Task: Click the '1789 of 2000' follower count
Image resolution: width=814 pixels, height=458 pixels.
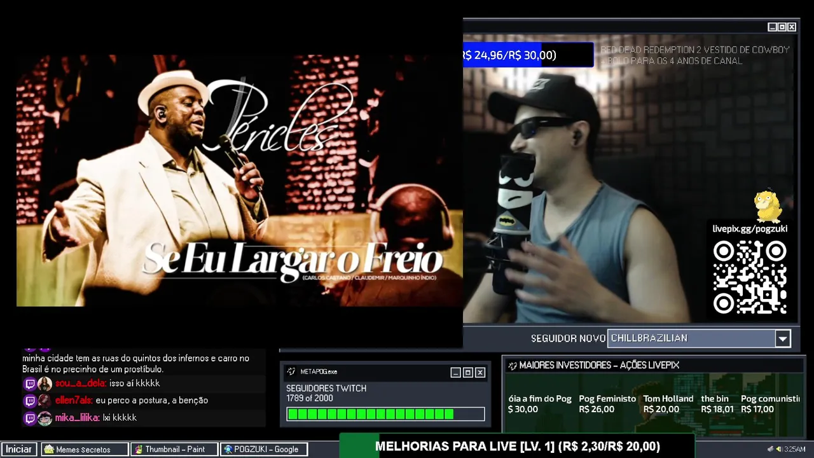Action: [x=310, y=399]
